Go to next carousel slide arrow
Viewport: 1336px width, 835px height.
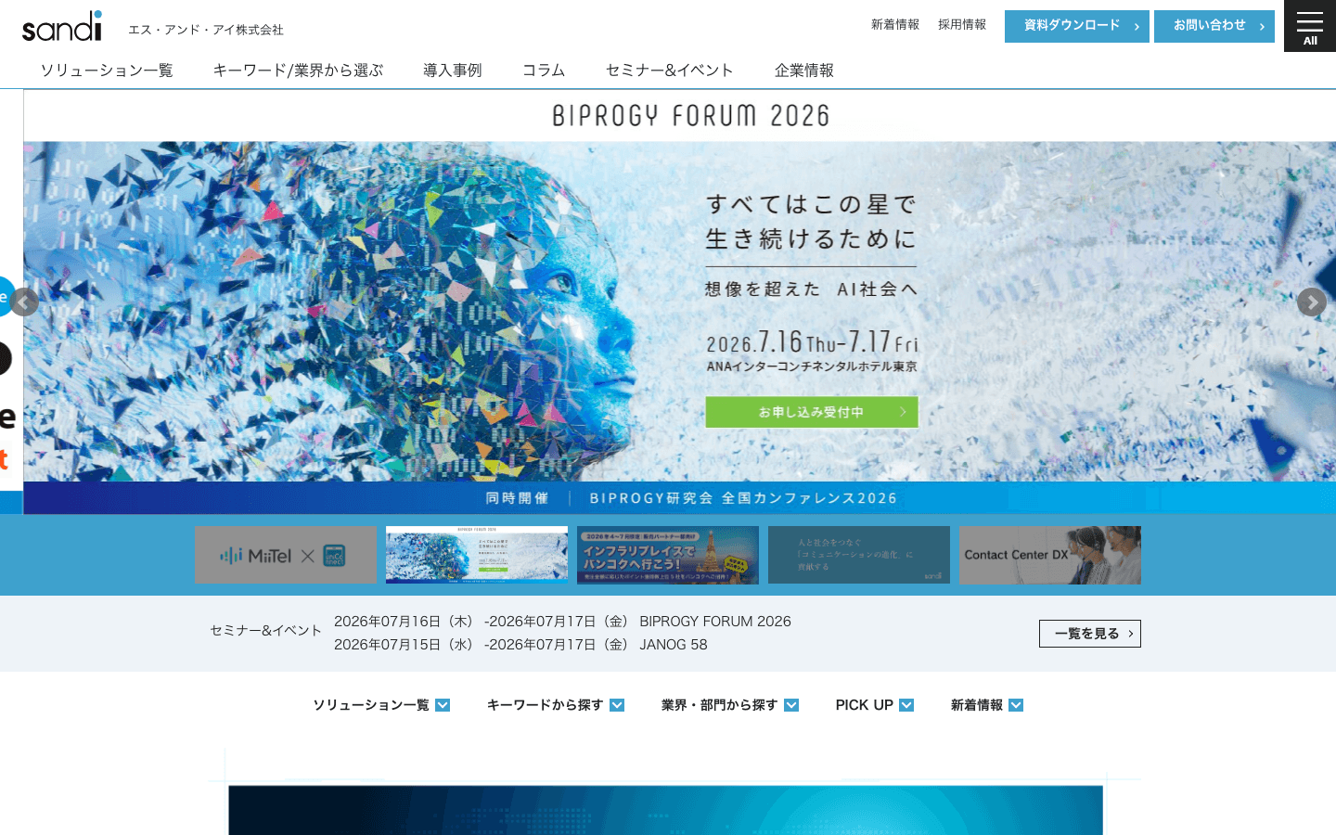pos(1311,302)
